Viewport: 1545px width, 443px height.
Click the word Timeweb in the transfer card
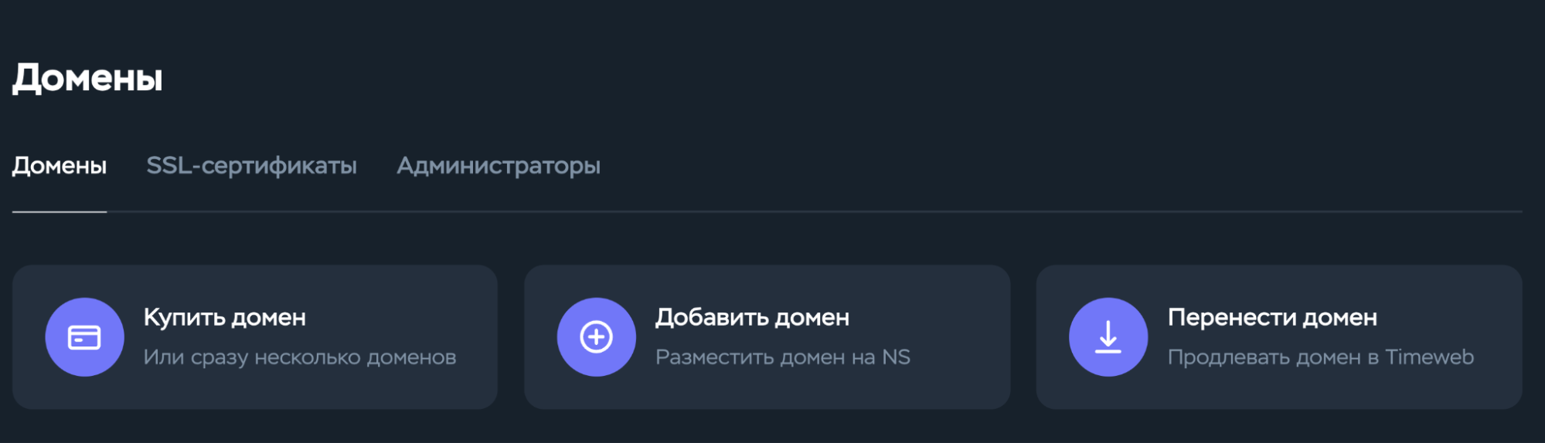(1429, 357)
